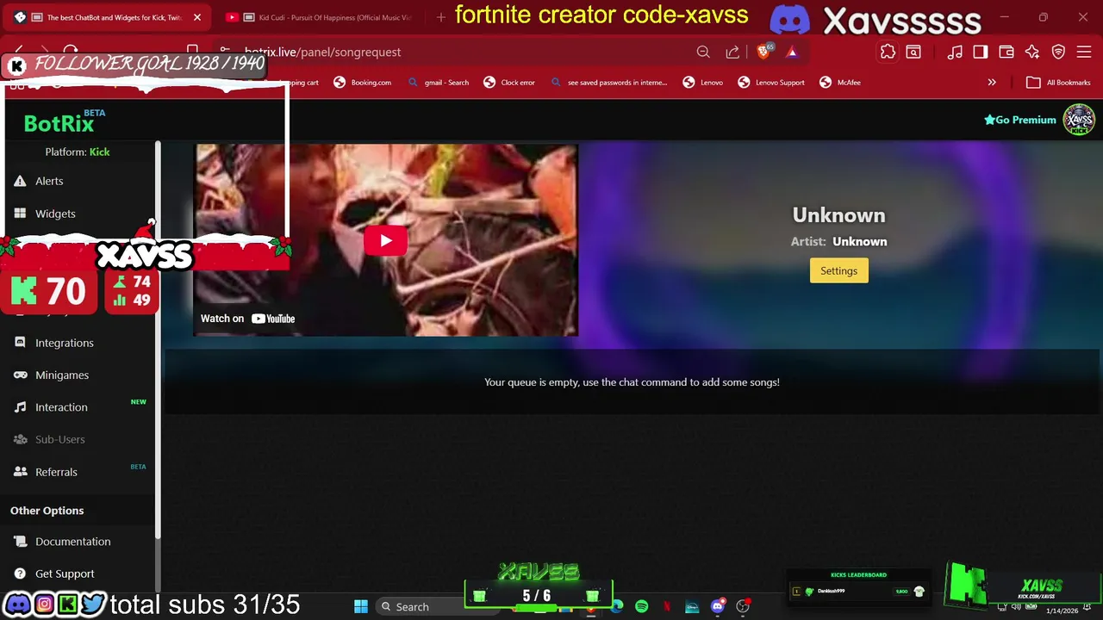Image resolution: width=1103 pixels, height=620 pixels.
Task: Open Brave Shields lion icon
Action: 763,53
